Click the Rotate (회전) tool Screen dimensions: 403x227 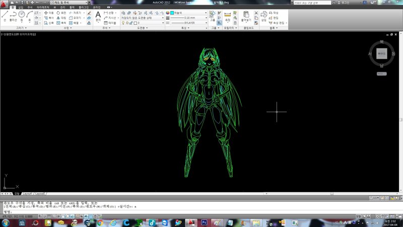pos(61,13)
